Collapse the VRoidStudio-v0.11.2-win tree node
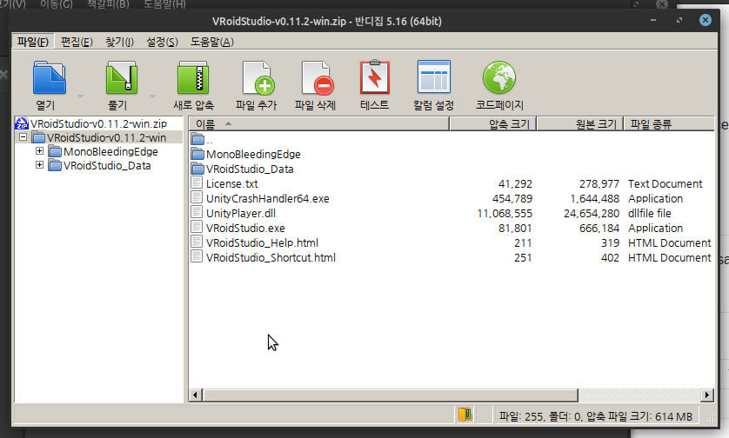 (23, 137)
